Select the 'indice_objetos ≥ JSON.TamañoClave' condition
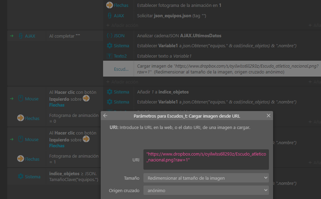The width and height of the screenshot is (321, 199). click(74, 177)
